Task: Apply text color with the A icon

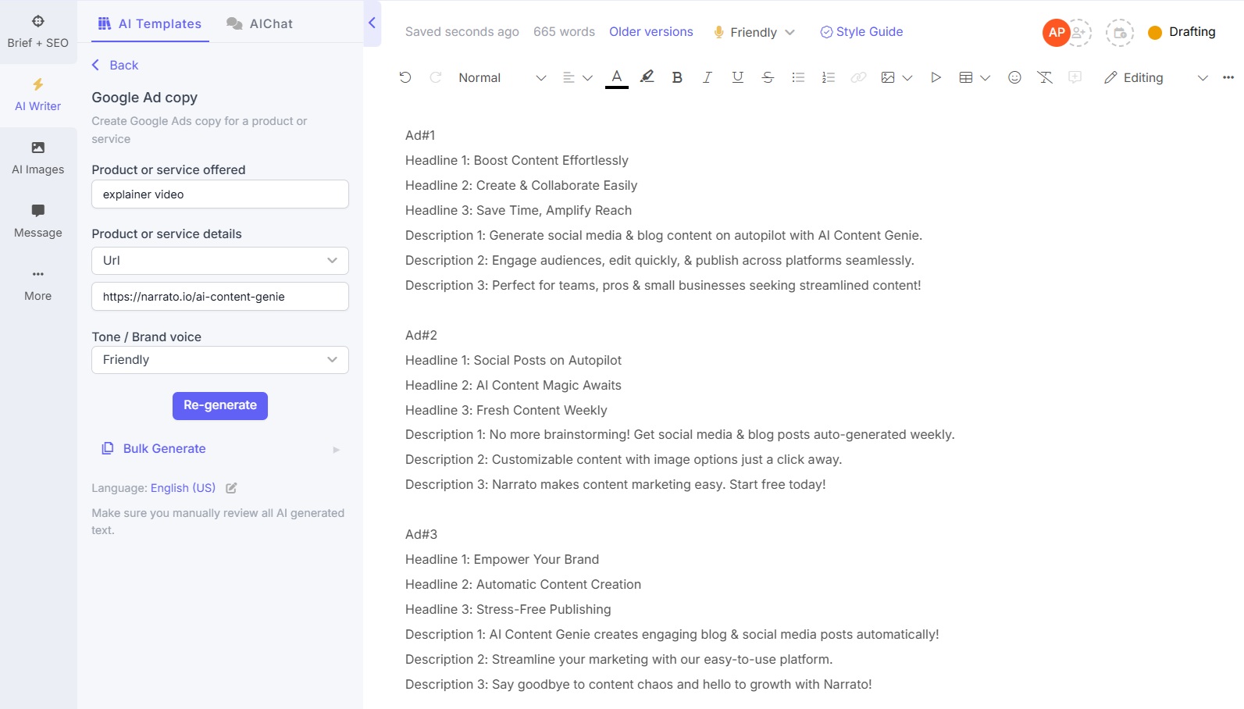Action: (617, 77)
